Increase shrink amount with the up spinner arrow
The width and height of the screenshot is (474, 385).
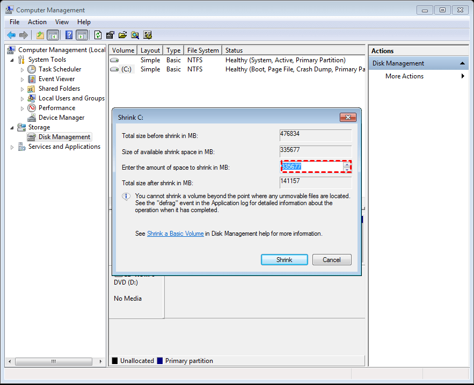click(347, 164)
